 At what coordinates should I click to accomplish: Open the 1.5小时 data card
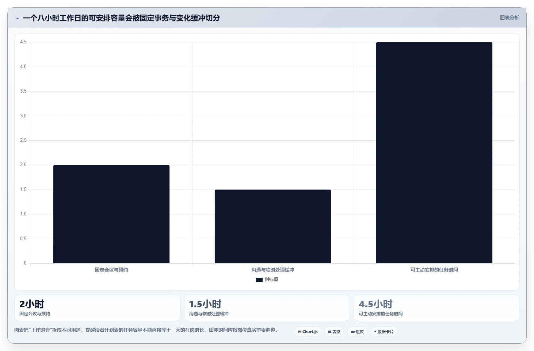click(267, 308)
